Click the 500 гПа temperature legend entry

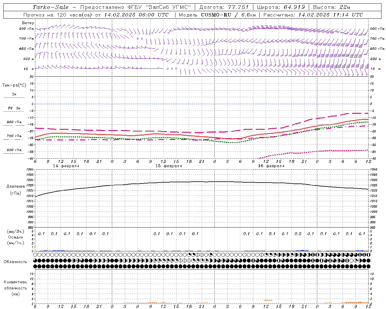14,150
